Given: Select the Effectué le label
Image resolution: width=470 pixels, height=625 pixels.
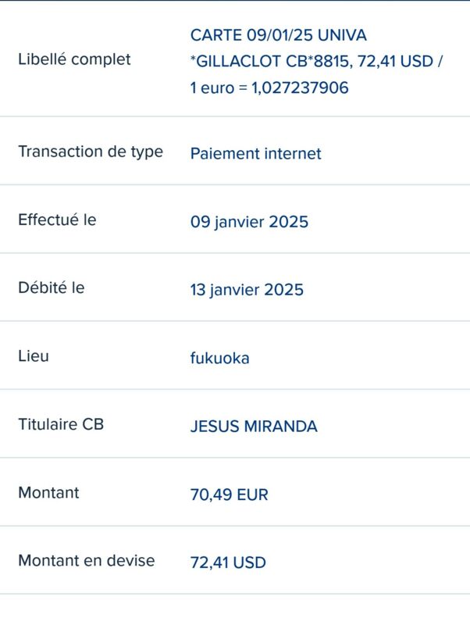Looking at the screenshot, I should (57, 220).
